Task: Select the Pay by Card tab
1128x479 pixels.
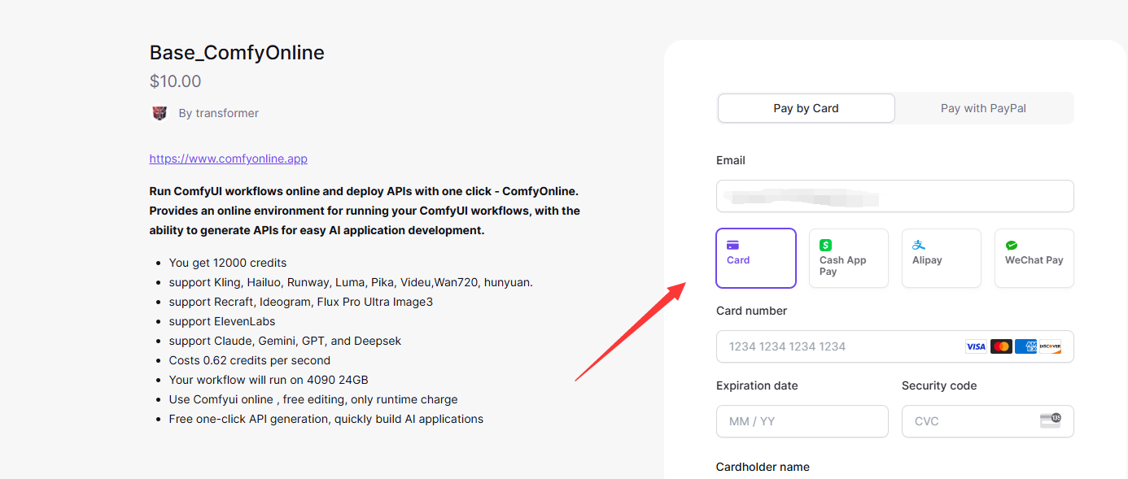Action: pos(806,108)
